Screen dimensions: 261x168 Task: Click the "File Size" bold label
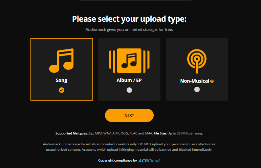point(160,133)
